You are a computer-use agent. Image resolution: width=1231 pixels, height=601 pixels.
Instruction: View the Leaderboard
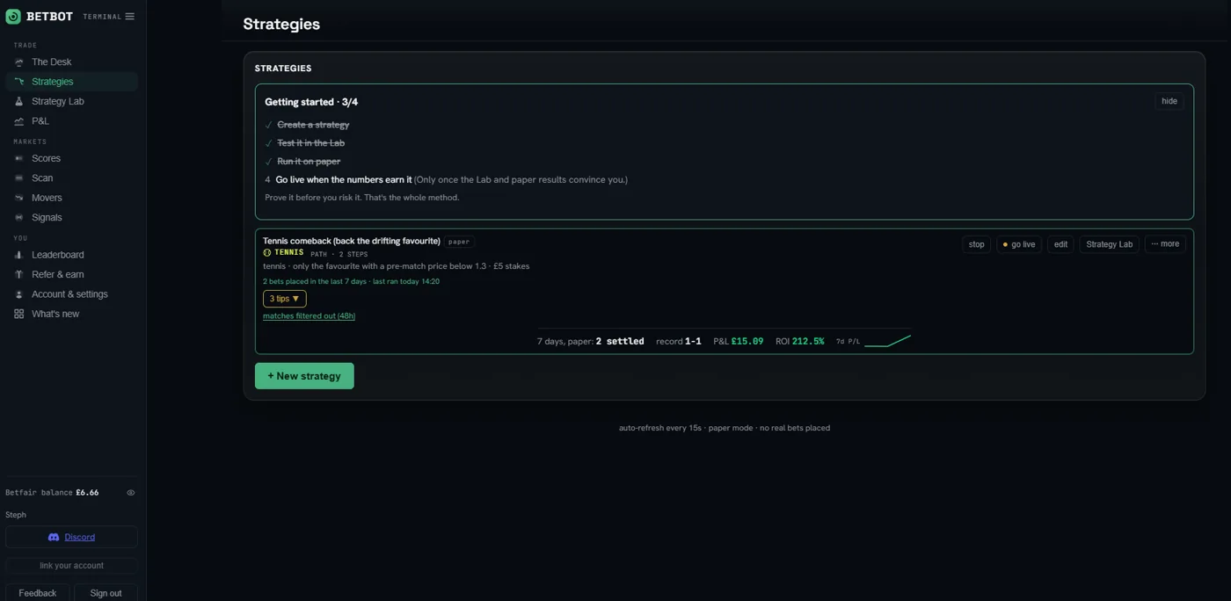[x=71, y=255]
